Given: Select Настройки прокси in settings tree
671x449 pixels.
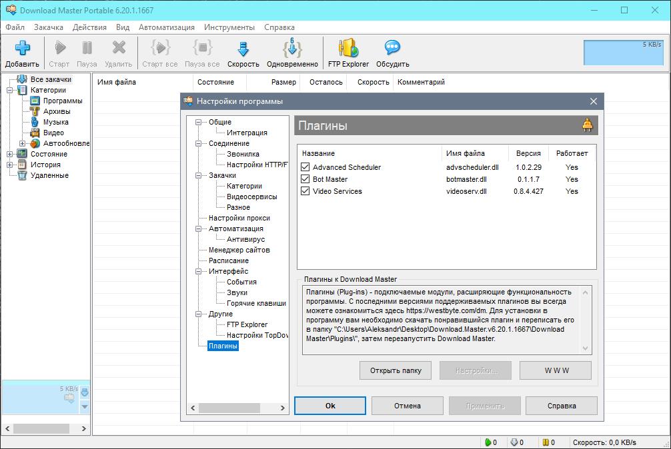Looking at the screenshot, I should 239,218.
